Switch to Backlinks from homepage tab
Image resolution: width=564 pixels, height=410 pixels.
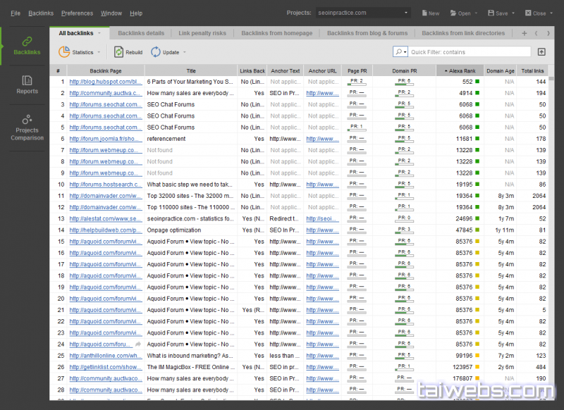[276, 33]
